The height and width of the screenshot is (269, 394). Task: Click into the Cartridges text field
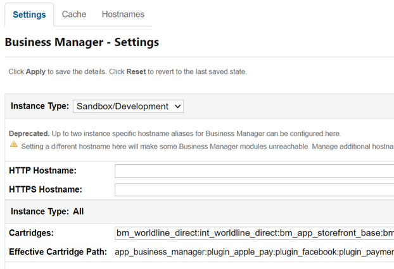click(x=253, y=233)
